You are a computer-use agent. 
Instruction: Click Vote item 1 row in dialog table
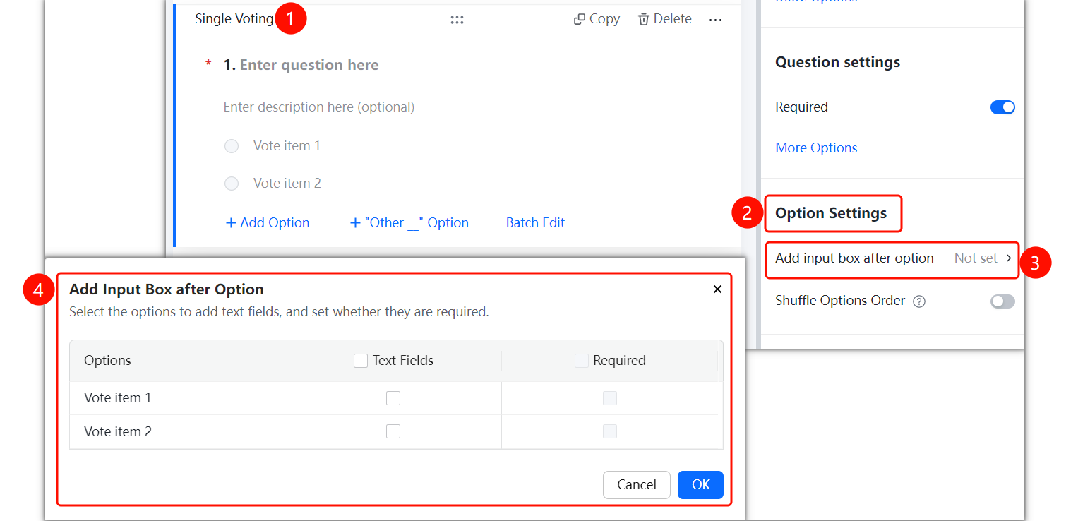coord(396,398)
